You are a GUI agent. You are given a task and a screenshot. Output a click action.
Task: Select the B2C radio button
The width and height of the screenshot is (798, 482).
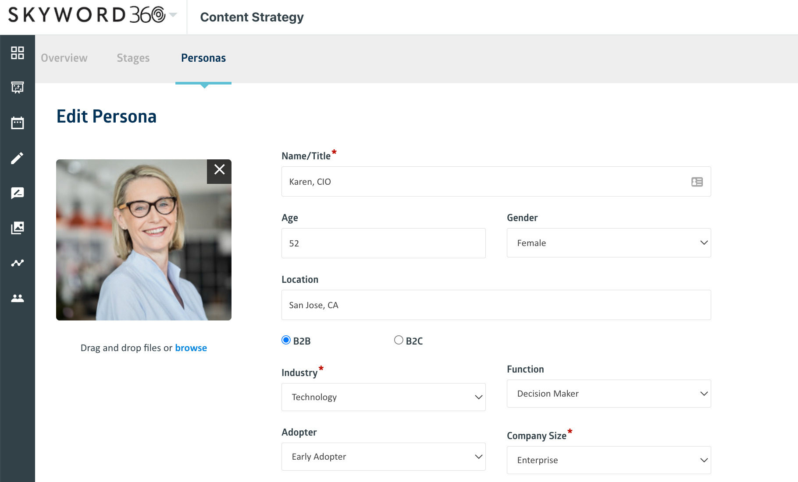pos(399,340)
